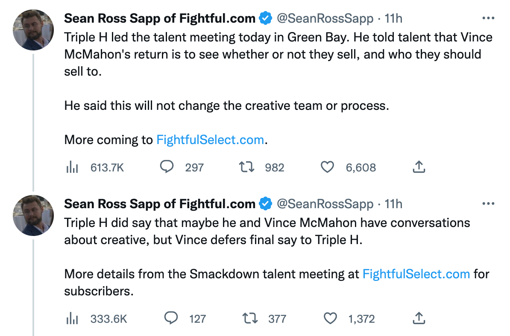Click profile avatar on first tweet

pyautogui.click(x=33, y=29)
